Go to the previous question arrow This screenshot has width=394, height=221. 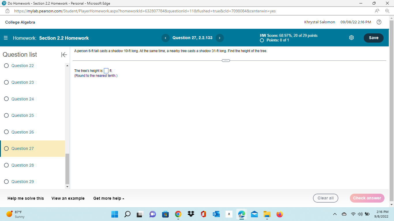pos(166,38)
